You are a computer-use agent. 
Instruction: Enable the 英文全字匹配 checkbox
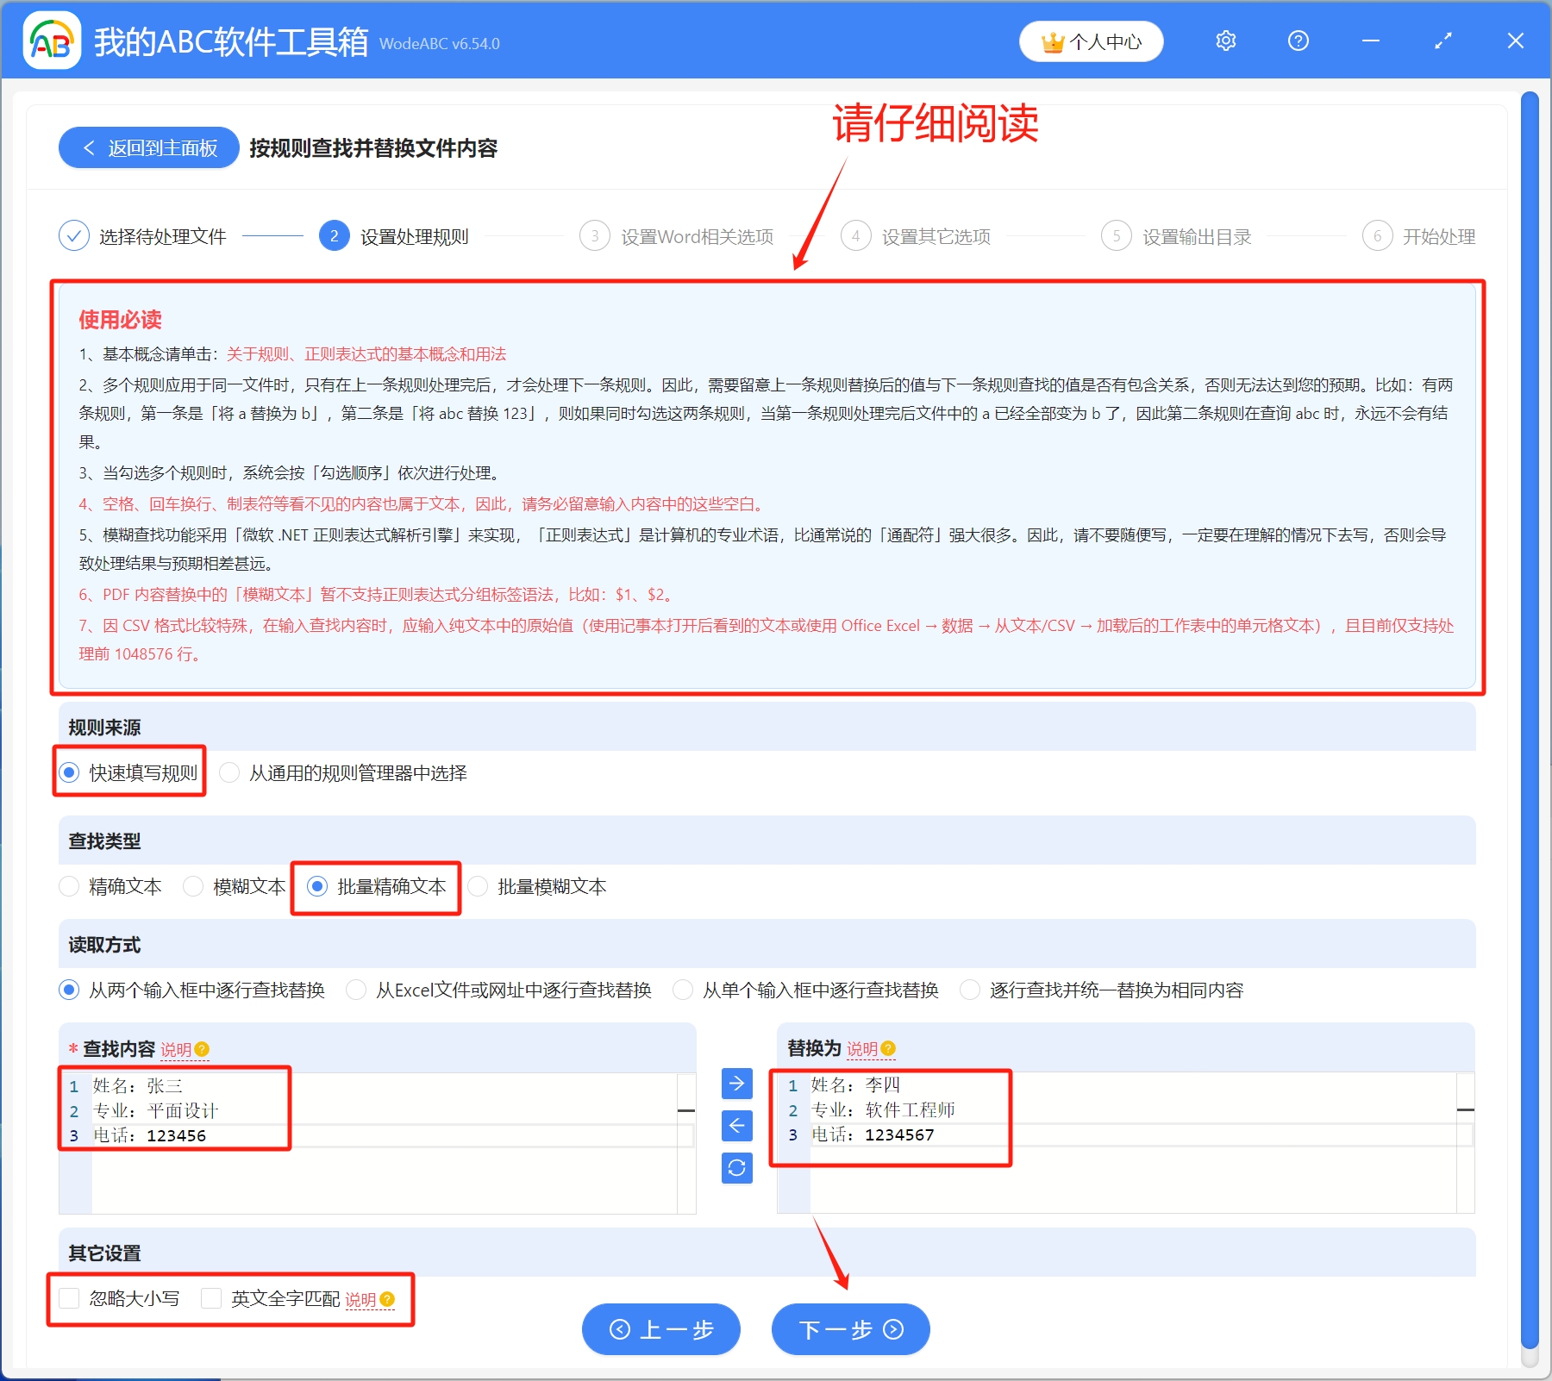pyautogui.click(x=211, y=1298)
